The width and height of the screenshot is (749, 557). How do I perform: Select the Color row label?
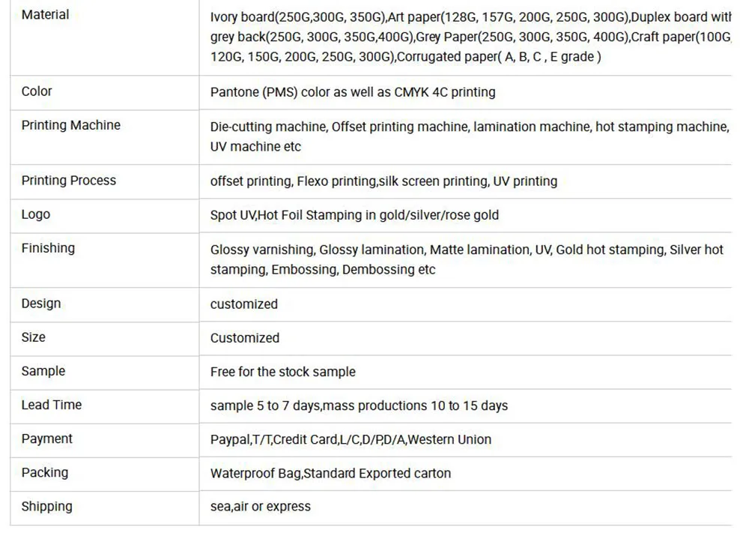click(x=37, y=91)
